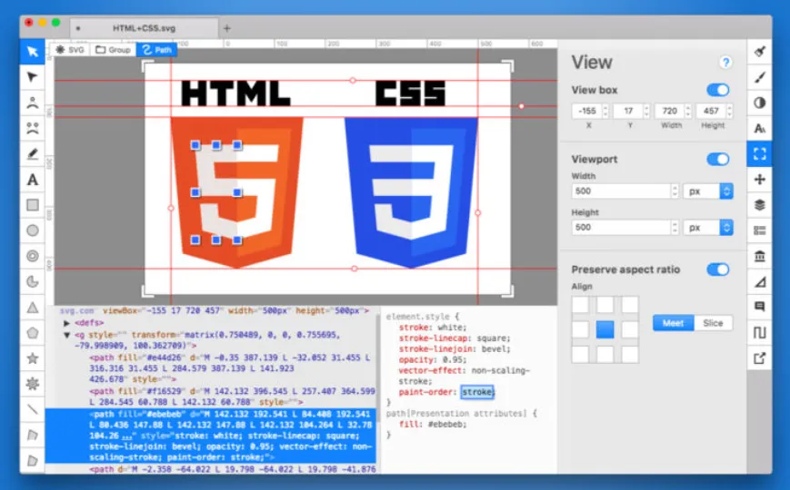Image resolution: width=790 pixels, height=490 pixels.
Task: Click the black HTML lettering on canvas
Action: (235, 93)
